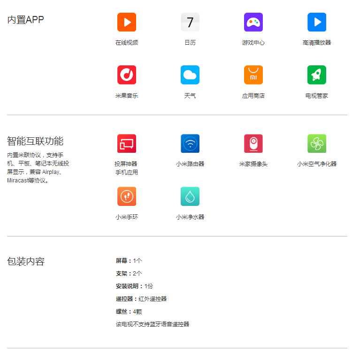Viewport: 352px width, 354px height.
Task: Click the 天气 cloud icon
Action: (190, 75)
